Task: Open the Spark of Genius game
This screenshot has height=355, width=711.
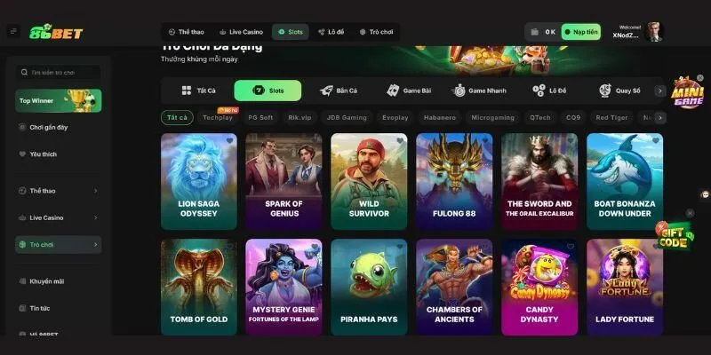Action: (284, 181)
